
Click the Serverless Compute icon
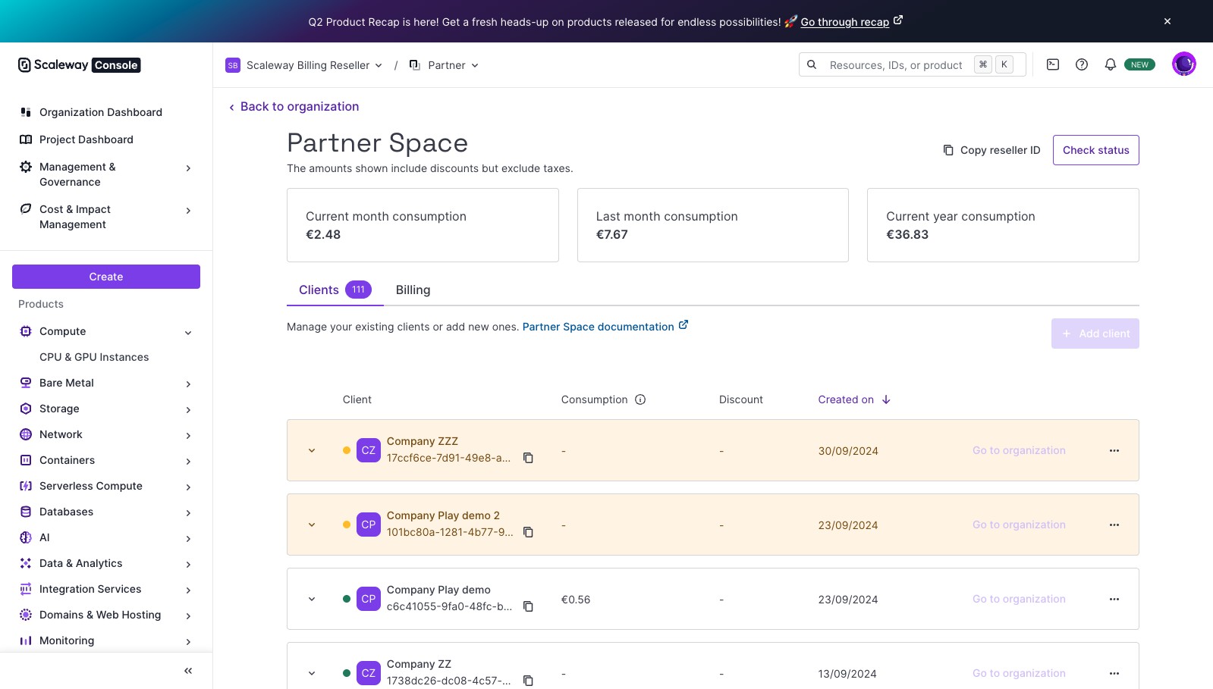click(26, 486)
